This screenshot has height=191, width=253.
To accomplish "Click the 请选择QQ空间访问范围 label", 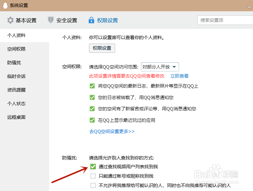I will pyautogui.click(x=114, y=67).
